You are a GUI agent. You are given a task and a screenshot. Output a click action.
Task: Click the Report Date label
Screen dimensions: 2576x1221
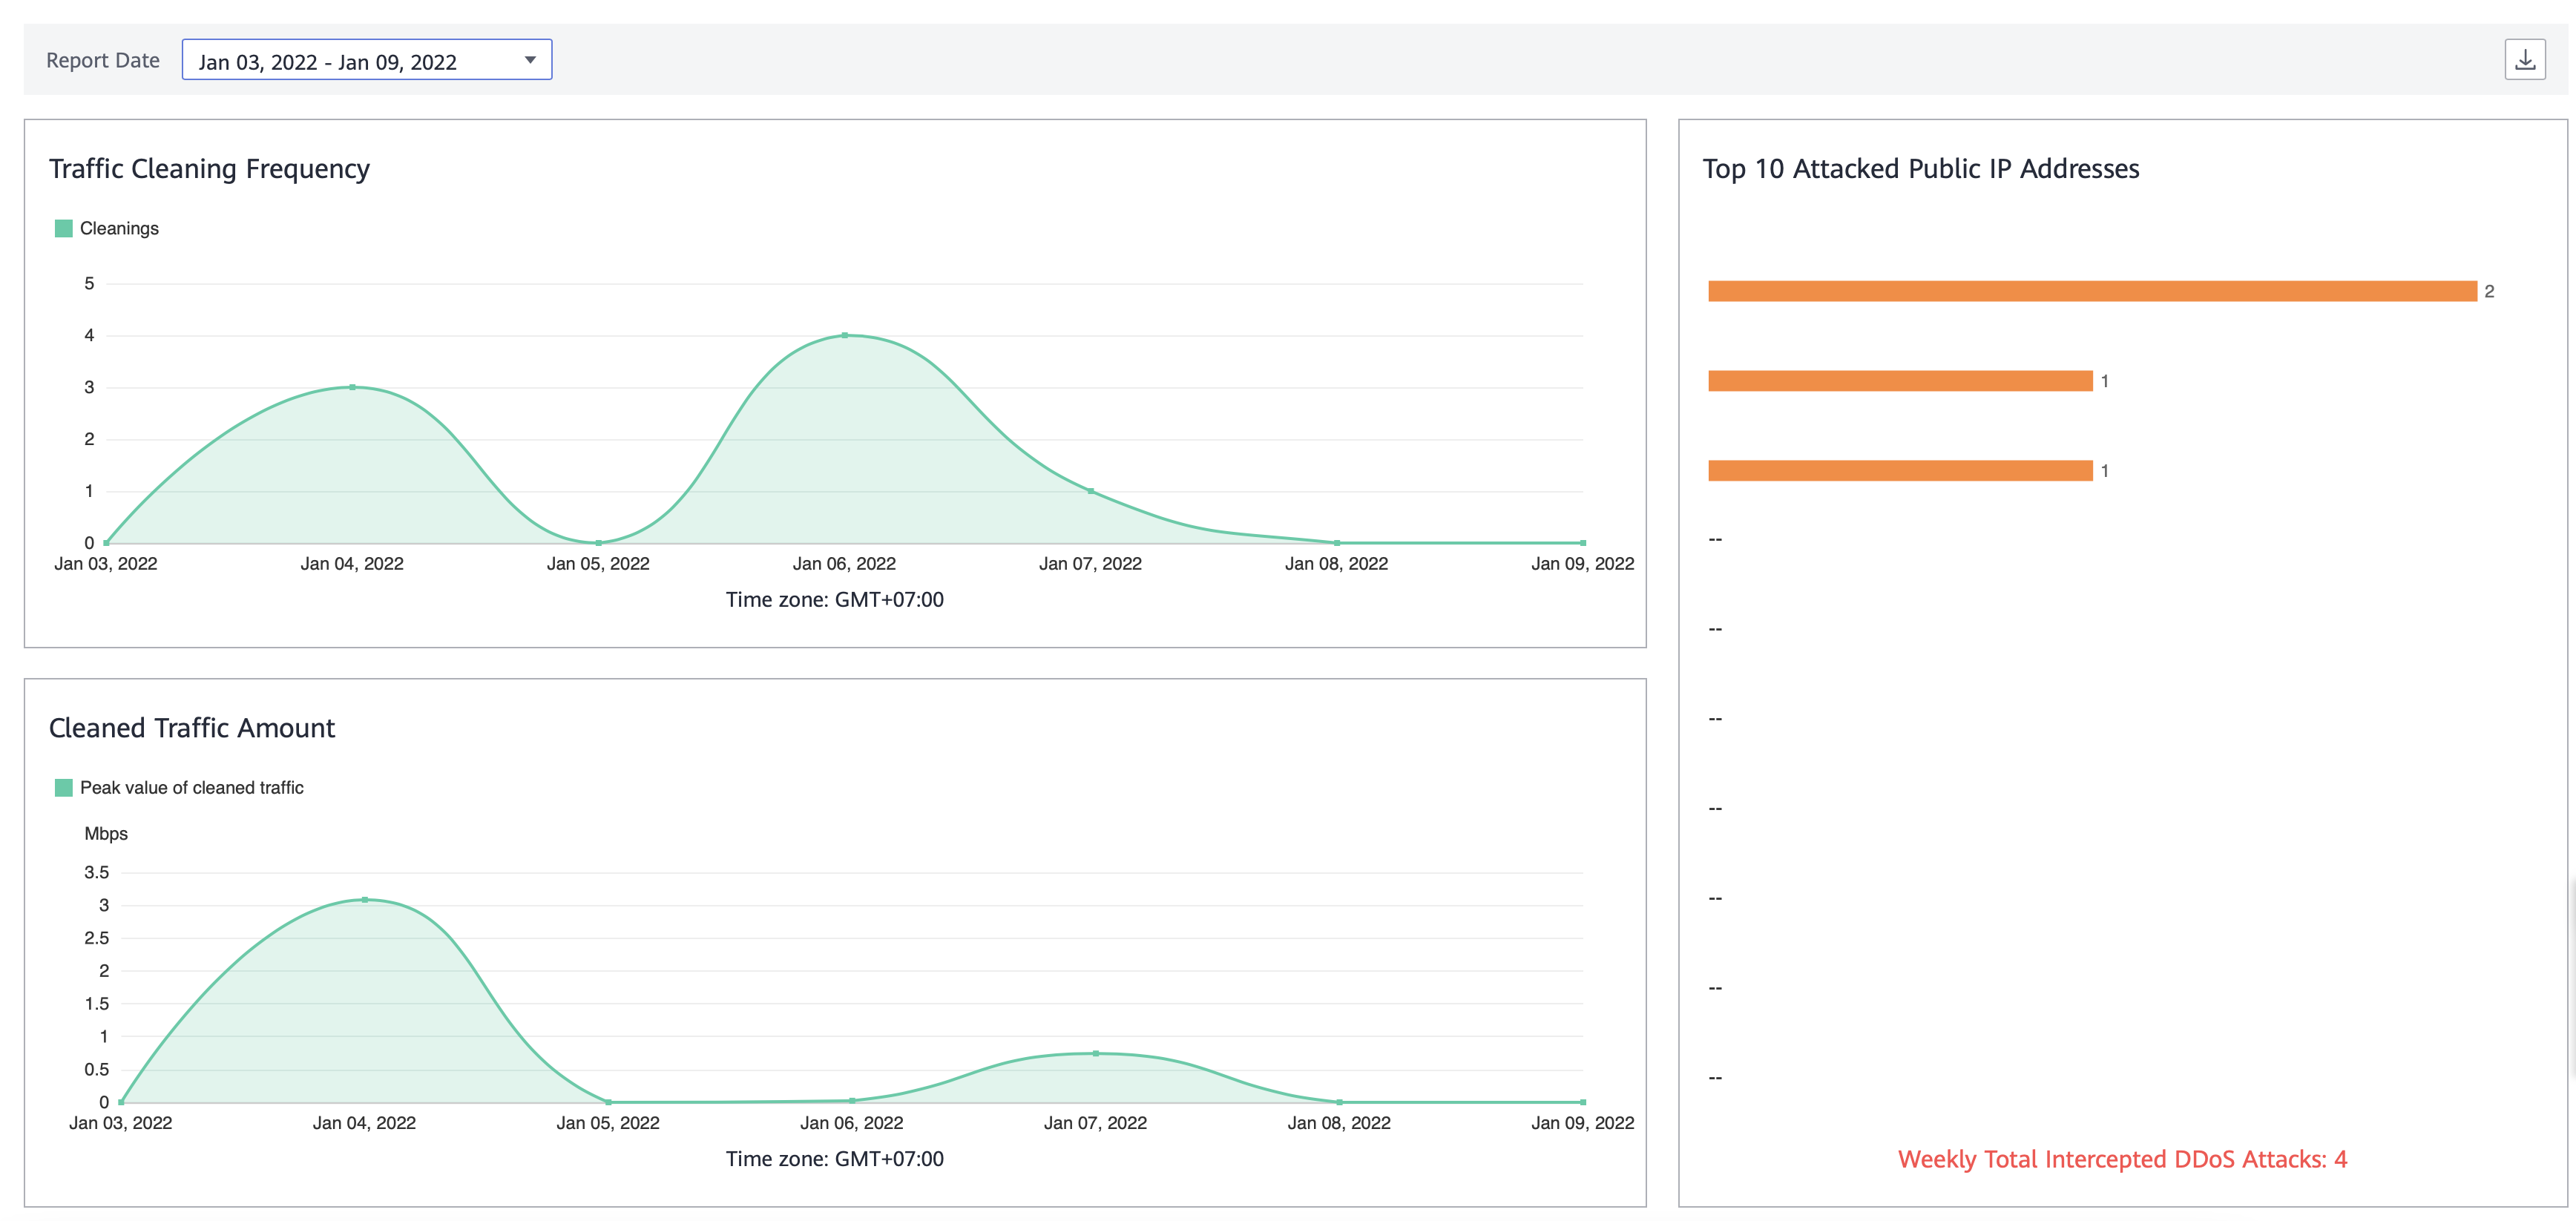pos(103,60)
